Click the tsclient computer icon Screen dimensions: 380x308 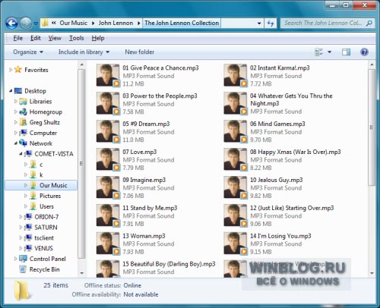(28, 237)
